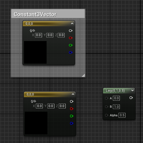
Task: Expand the Lerp node preview chevron
Action: (x=132, y=90)
